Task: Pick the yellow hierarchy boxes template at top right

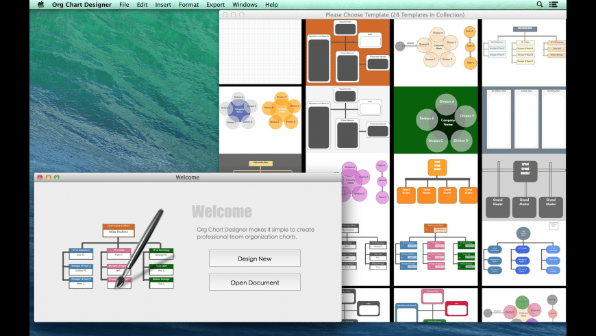Action: click(524, 52)
